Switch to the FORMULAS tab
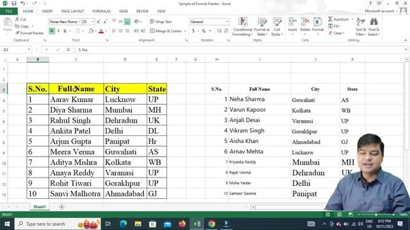Screen dimensions: 410x230 [101, 11]
